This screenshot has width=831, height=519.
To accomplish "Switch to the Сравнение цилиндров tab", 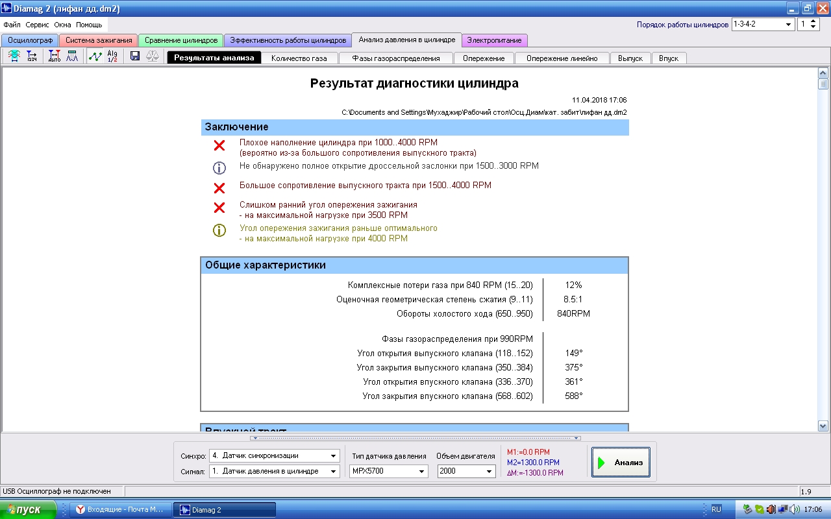I will pyautogui.click(x=181, y=40).
